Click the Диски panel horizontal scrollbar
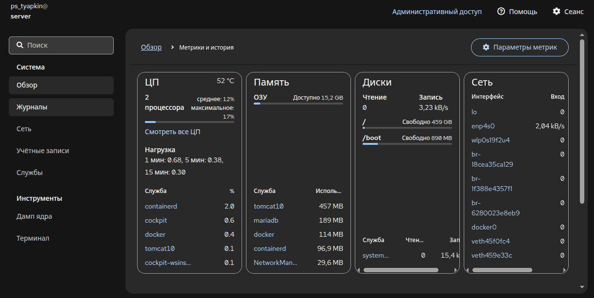594x298 pixels. 401,270
